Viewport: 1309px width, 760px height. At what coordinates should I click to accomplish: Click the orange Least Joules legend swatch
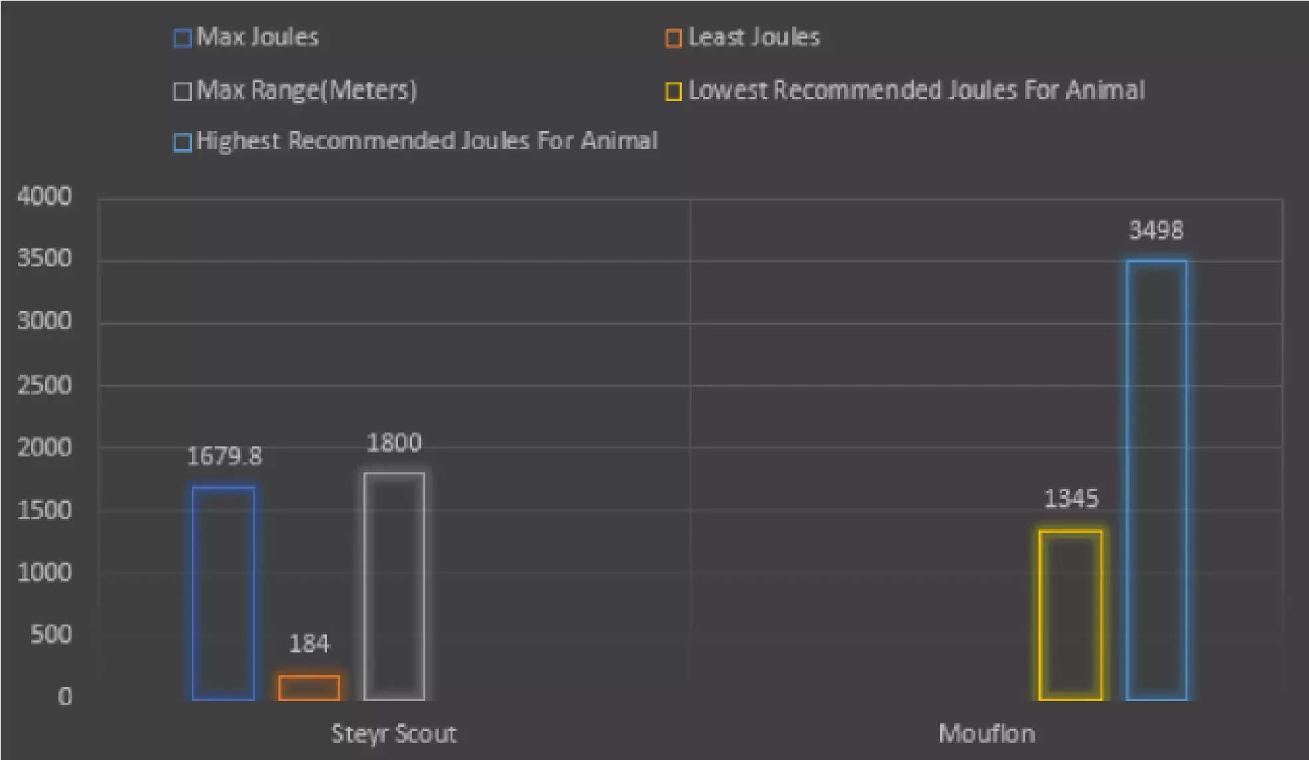coord(673,38)
